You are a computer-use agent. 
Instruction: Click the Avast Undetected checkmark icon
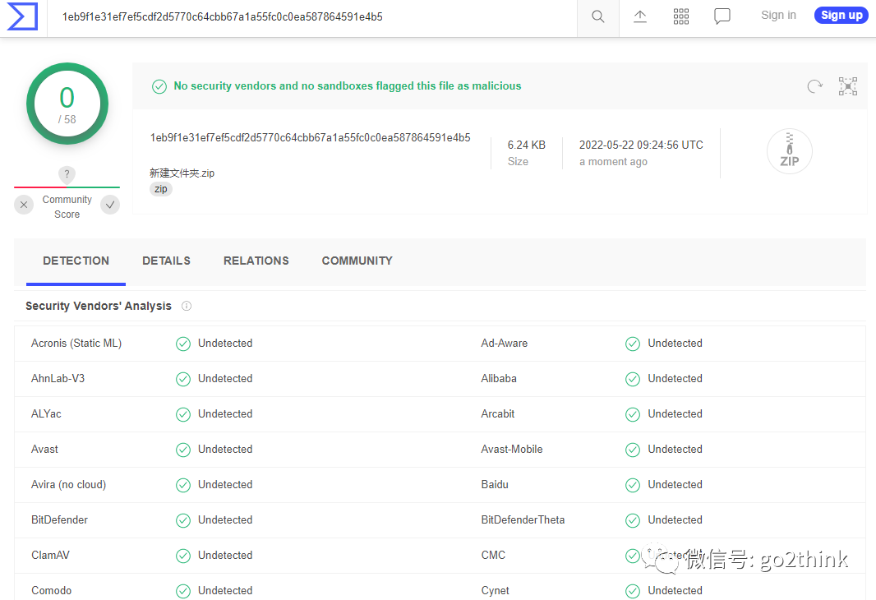(x=183, y=450)
